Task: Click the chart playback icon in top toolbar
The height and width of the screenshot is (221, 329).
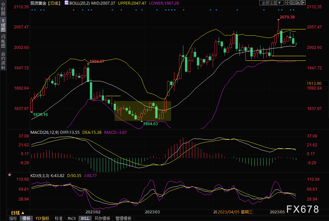Action: (x=298, y=3)
